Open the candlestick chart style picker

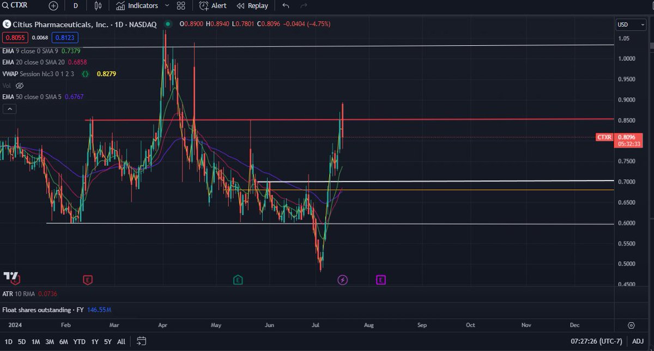coord(98,6)
